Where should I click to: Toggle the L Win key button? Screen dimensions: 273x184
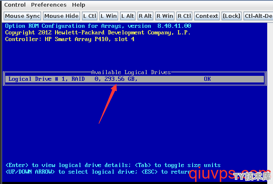point(109,16)
